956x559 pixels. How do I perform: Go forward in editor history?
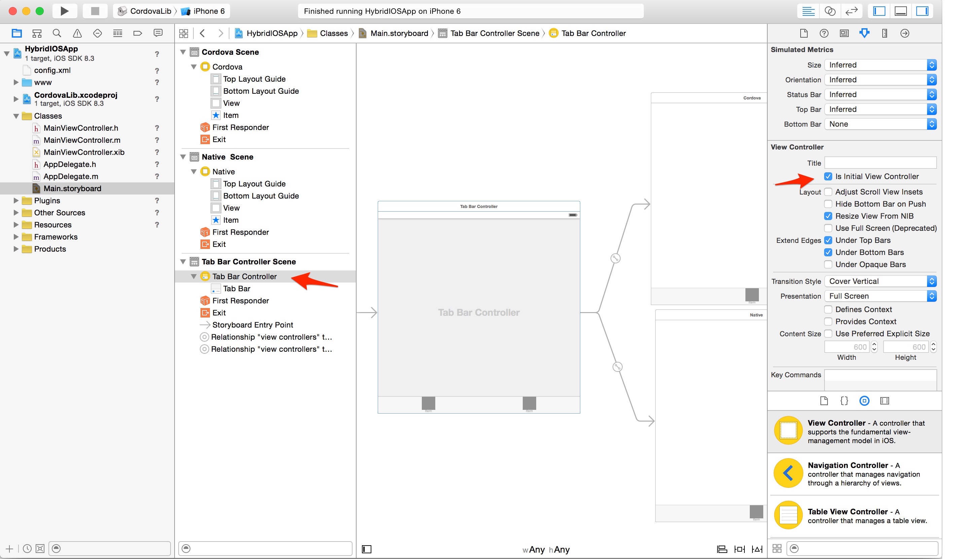220,33
